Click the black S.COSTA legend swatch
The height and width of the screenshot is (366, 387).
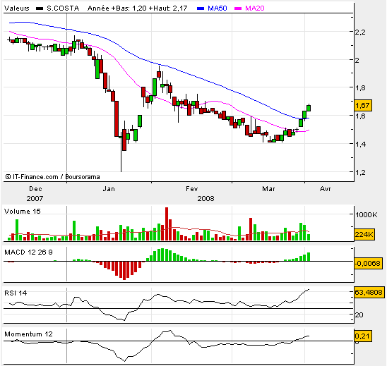point(40,8)
